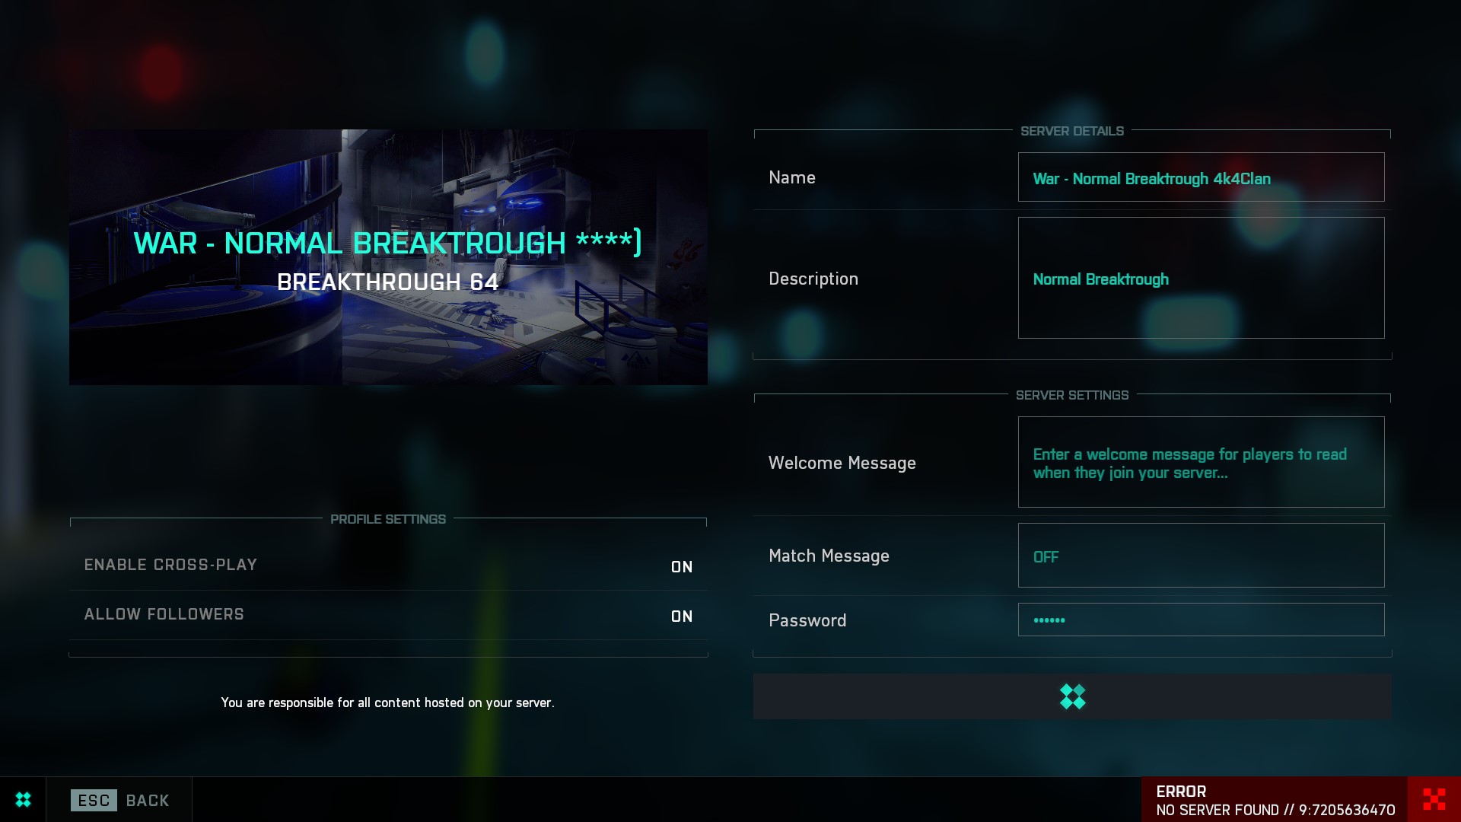Click the Password input field
Screen dimensions: 1461x822
click(1201, 620)
